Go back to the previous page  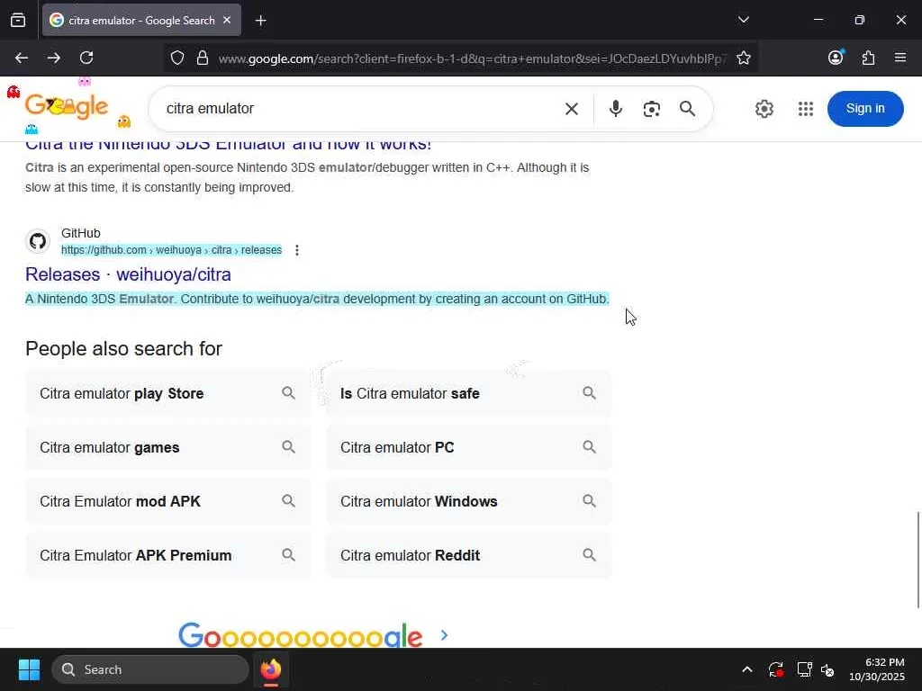pyautogui.click(x=22, y=58)
